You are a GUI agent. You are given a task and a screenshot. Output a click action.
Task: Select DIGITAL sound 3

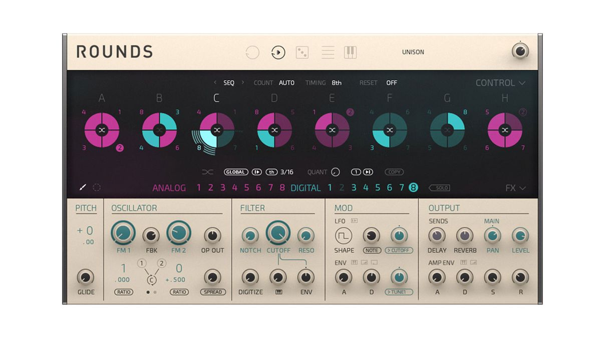354,188
